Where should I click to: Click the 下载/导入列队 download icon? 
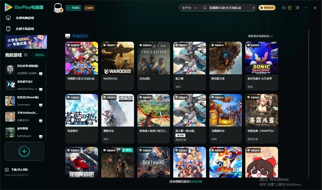[7, 169]
